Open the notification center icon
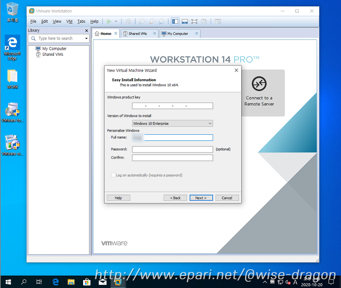Viewport: 341px width, 288px height. pos(331,282)
